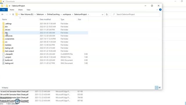Select the bin folder icon
Image resolution: width=186 pixels, height=105 pixels.
(x=3, y=27)
